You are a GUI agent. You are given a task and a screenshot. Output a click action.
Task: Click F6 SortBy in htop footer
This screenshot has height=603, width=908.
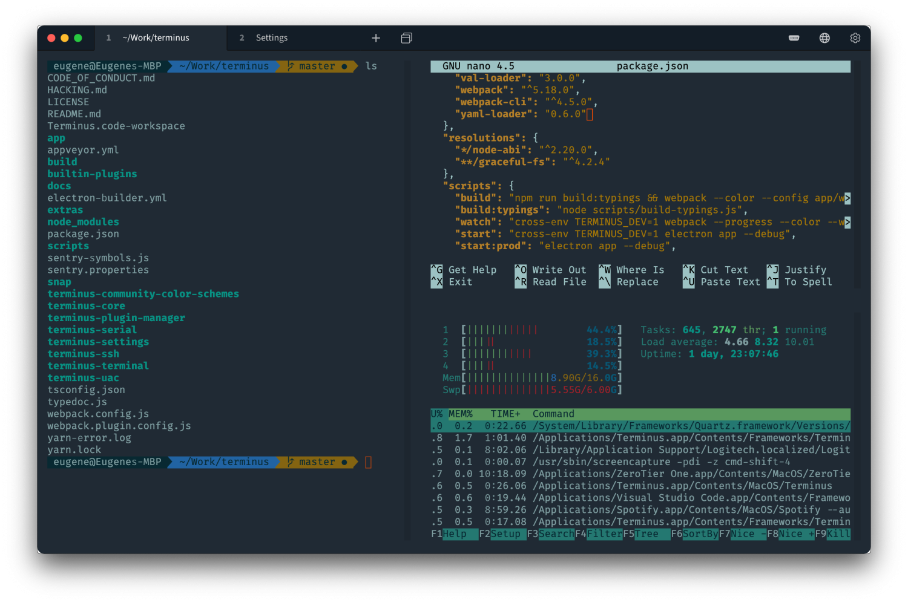tap(695, 534)
